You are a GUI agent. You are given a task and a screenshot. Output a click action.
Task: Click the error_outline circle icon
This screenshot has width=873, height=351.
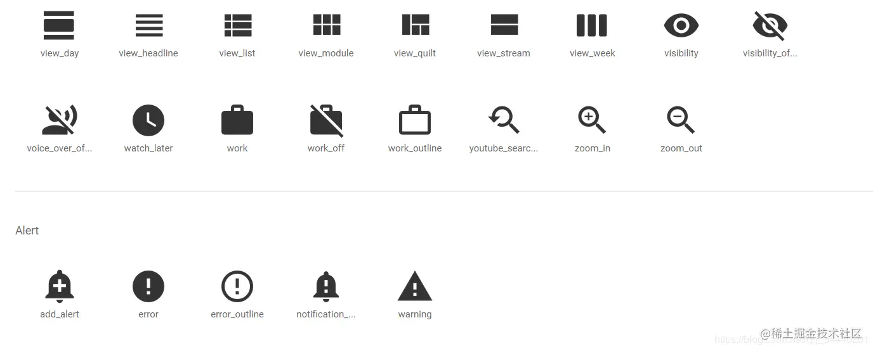click(x=237, y=286)
